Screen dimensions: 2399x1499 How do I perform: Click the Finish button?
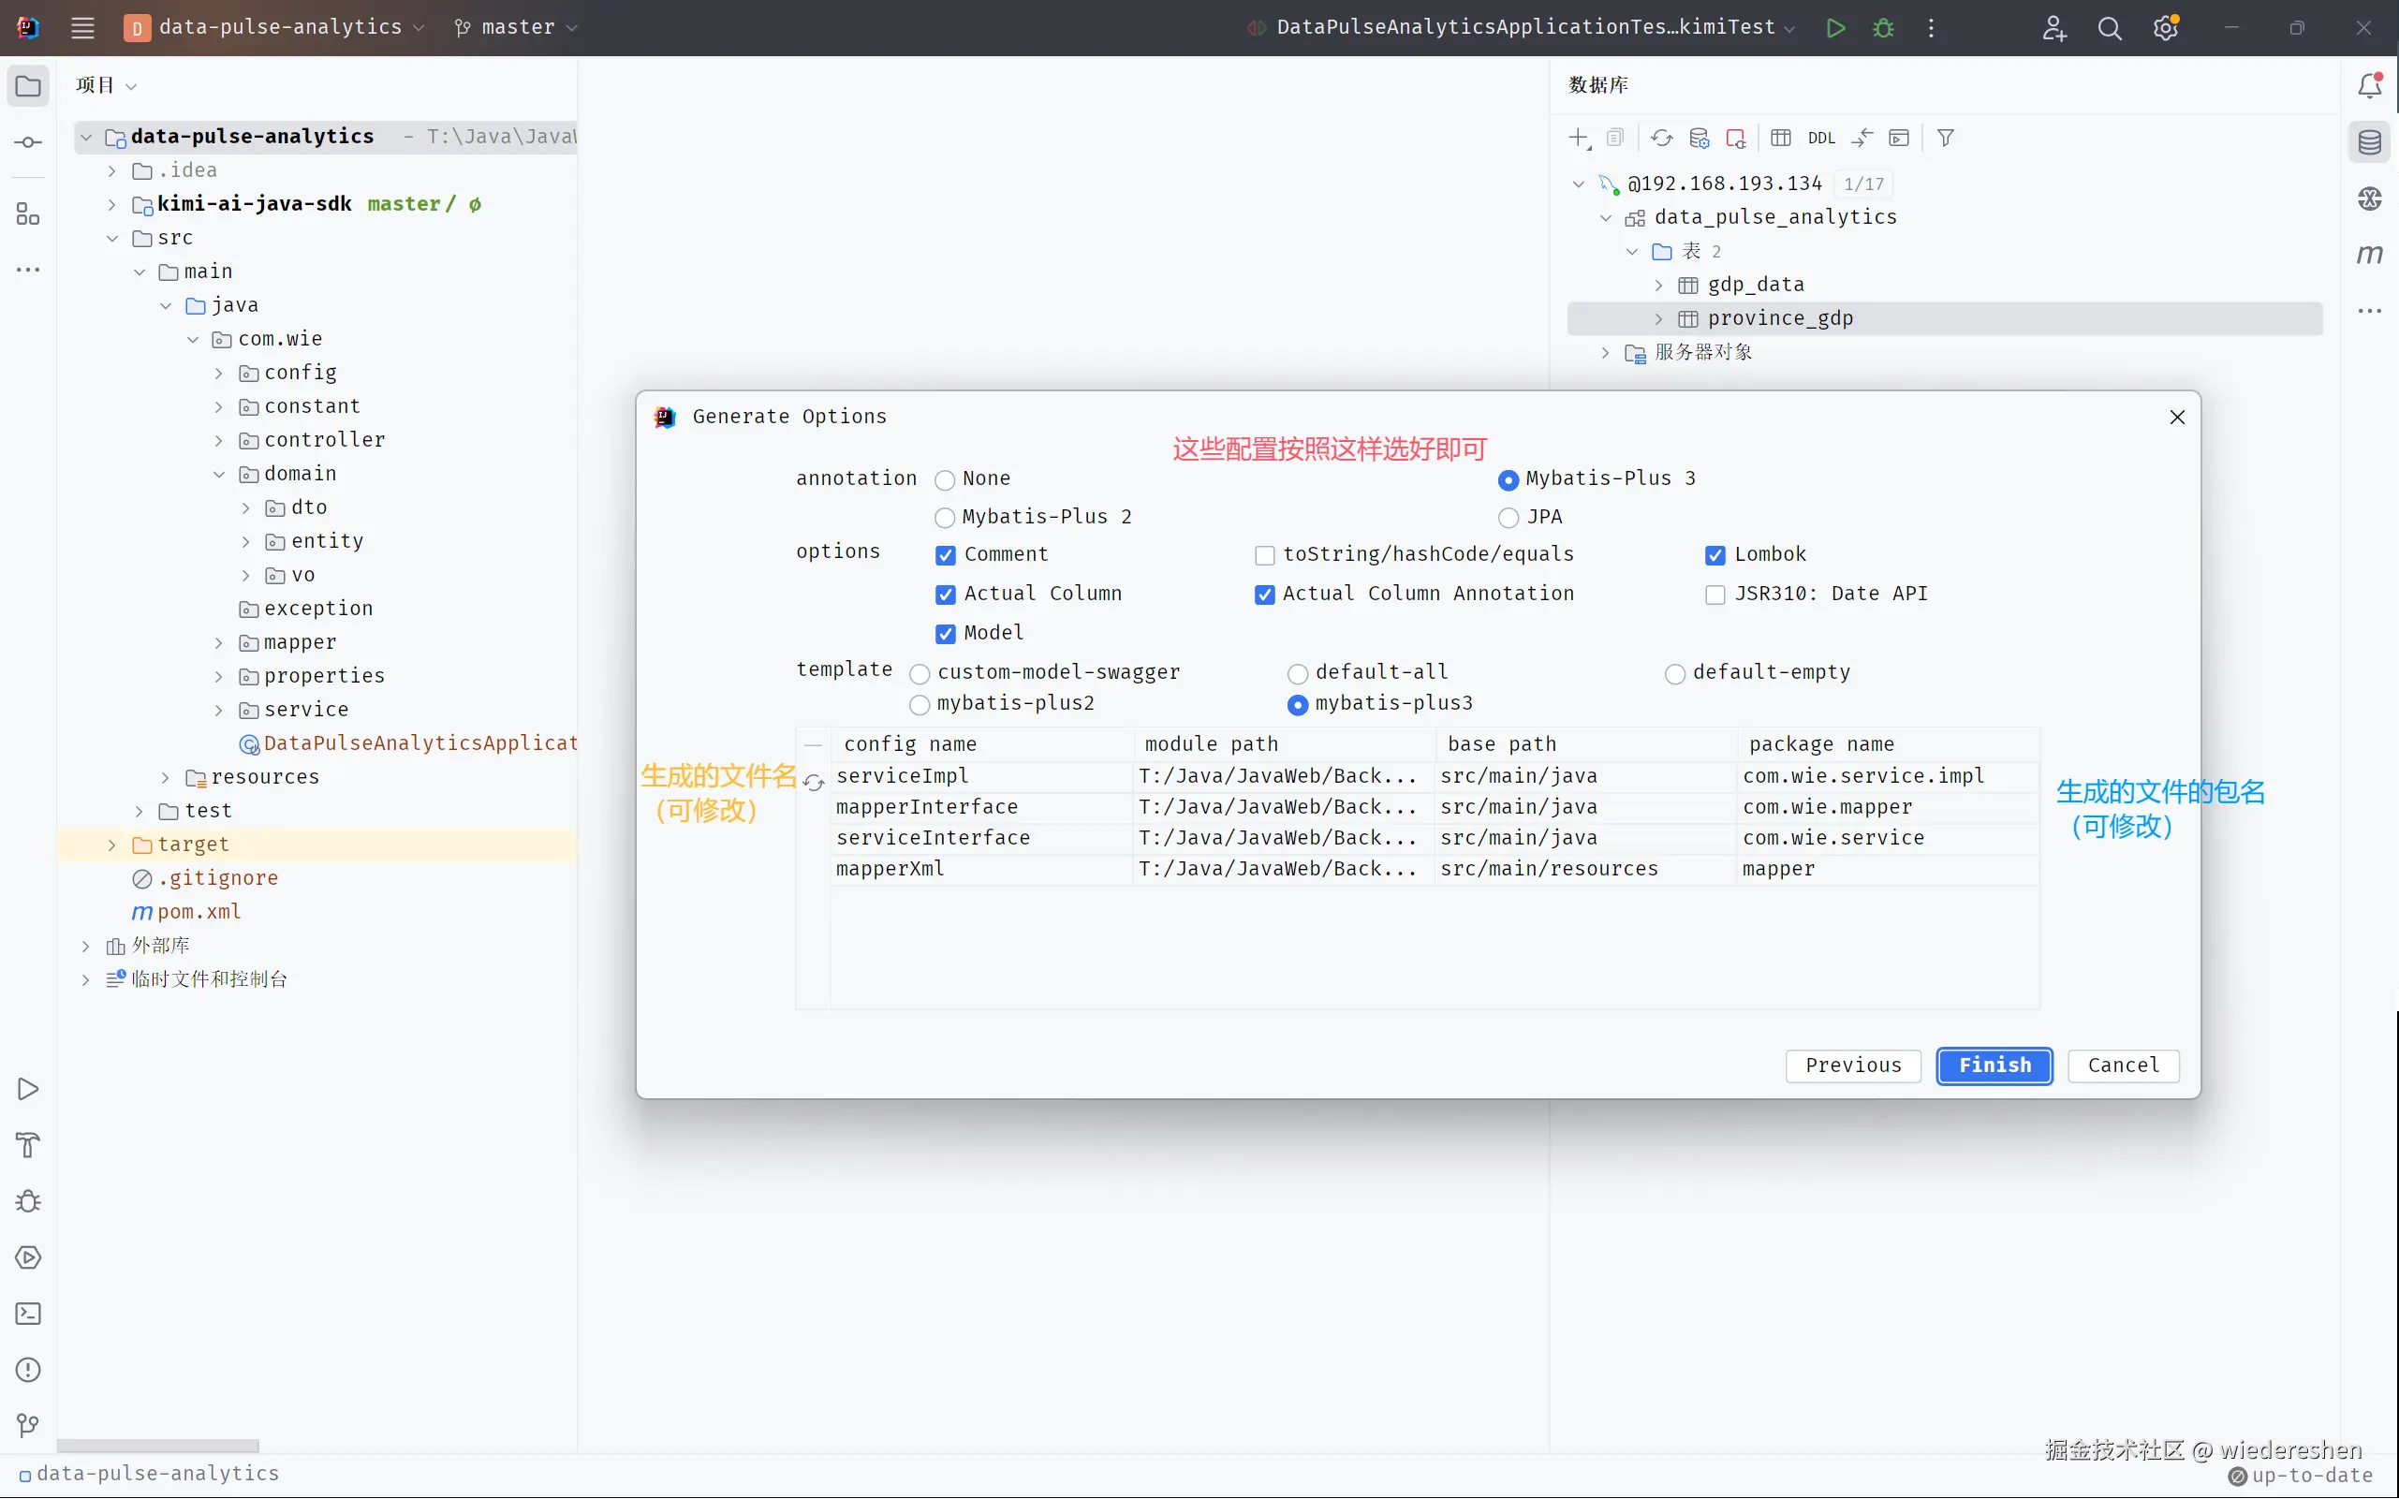click(1994, 1065)
